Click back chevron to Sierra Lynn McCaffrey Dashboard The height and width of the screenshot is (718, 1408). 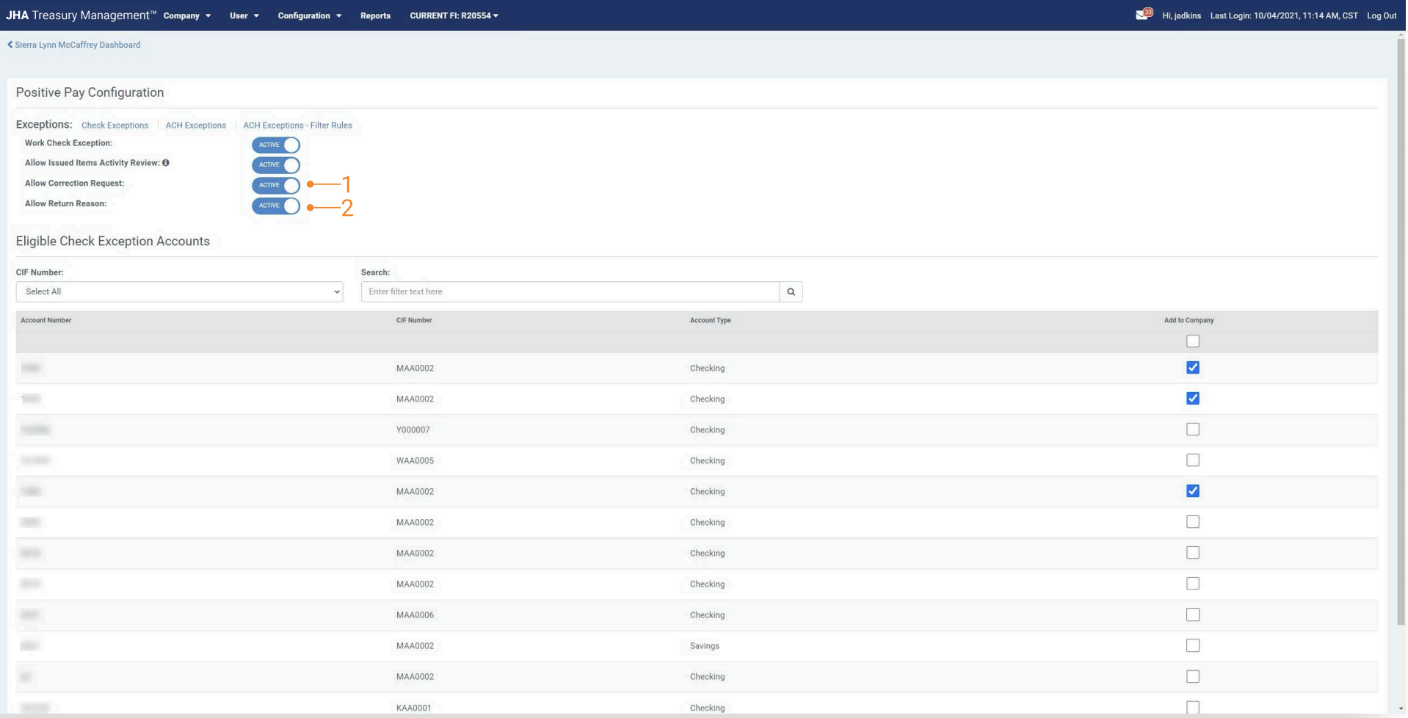coord(10,45)
